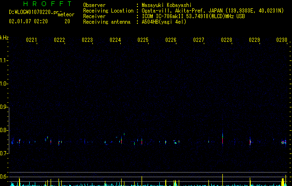Click the Observer field label
Image resolution: width=292 pixels, height=186 pixels.
tap(94, 5)
